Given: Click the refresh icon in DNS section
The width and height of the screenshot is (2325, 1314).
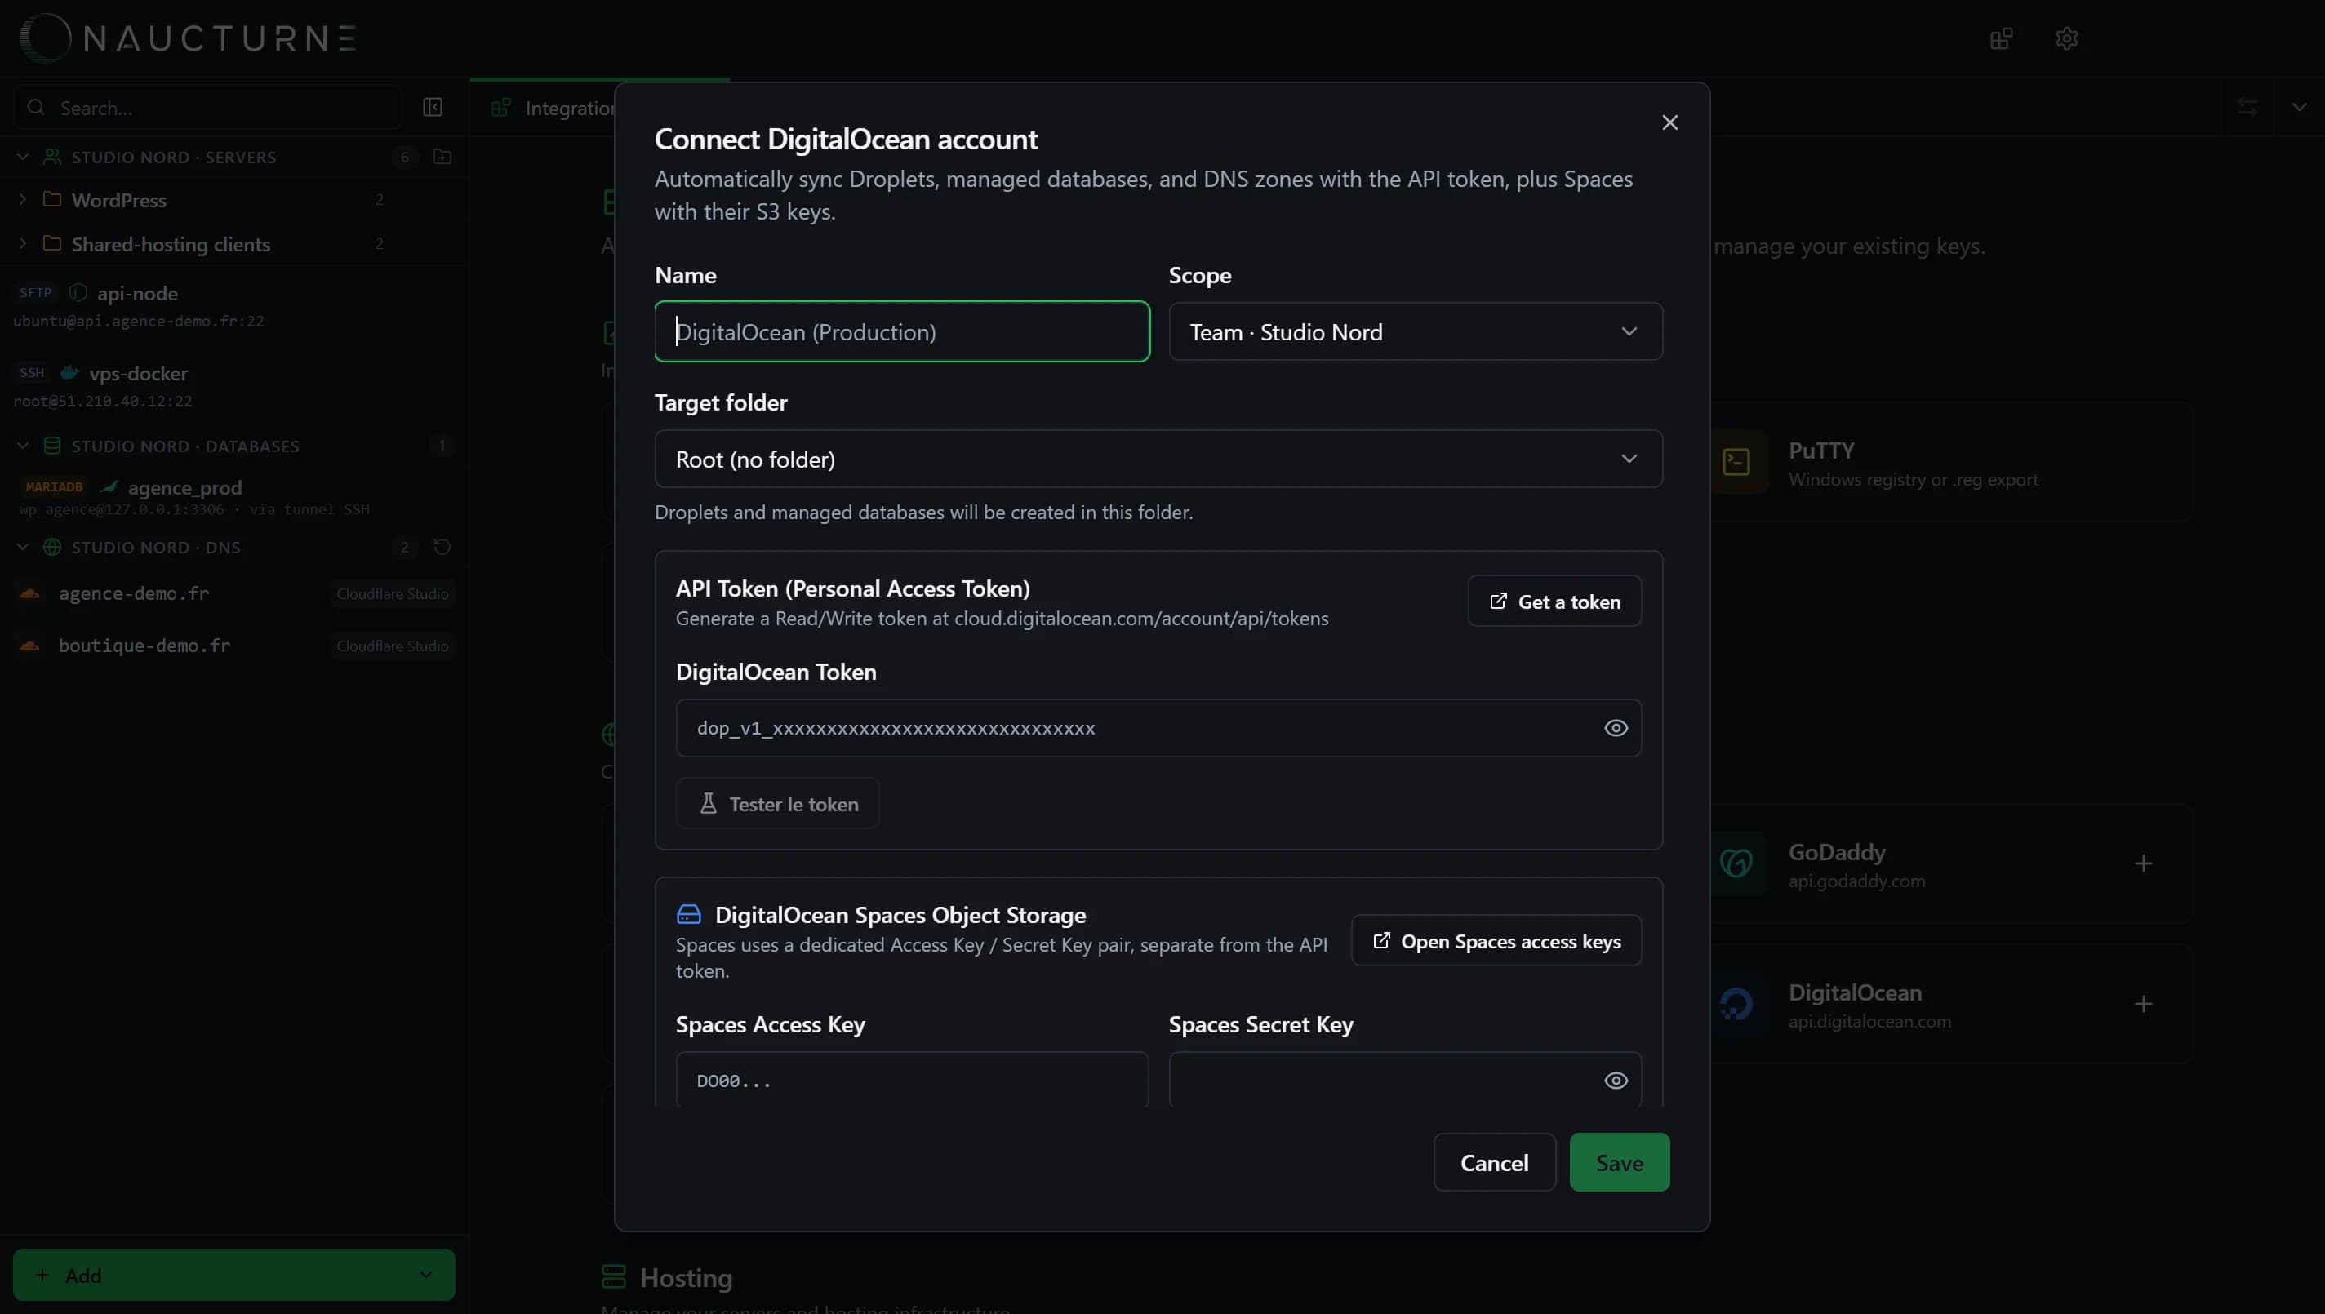Looking at the screenshot, I should point(442,547).
